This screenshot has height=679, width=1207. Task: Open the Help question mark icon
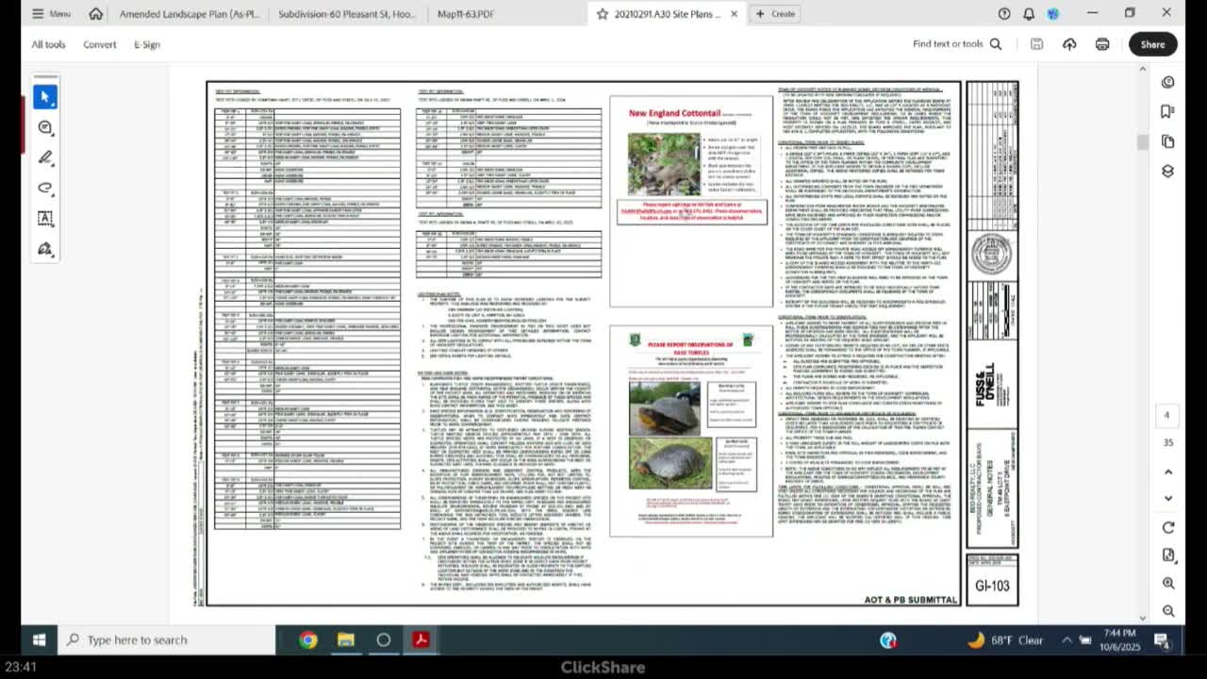pyautogui.click(x=1004, y=14)
